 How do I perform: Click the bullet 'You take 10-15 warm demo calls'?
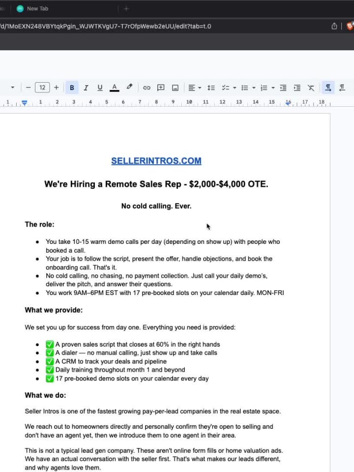163,246
